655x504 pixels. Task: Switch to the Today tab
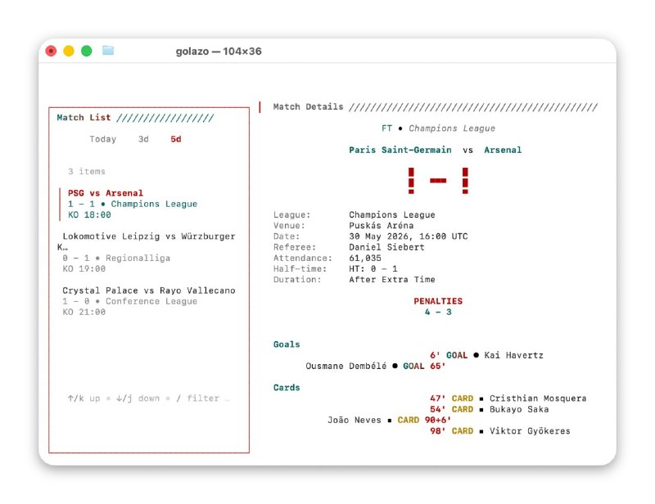103,139
